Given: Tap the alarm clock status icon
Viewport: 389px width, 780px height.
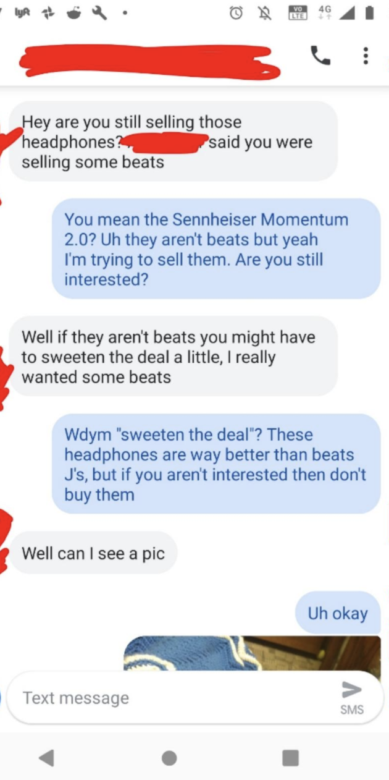Looking at the screenshot, I should click(x=236, y=13).
